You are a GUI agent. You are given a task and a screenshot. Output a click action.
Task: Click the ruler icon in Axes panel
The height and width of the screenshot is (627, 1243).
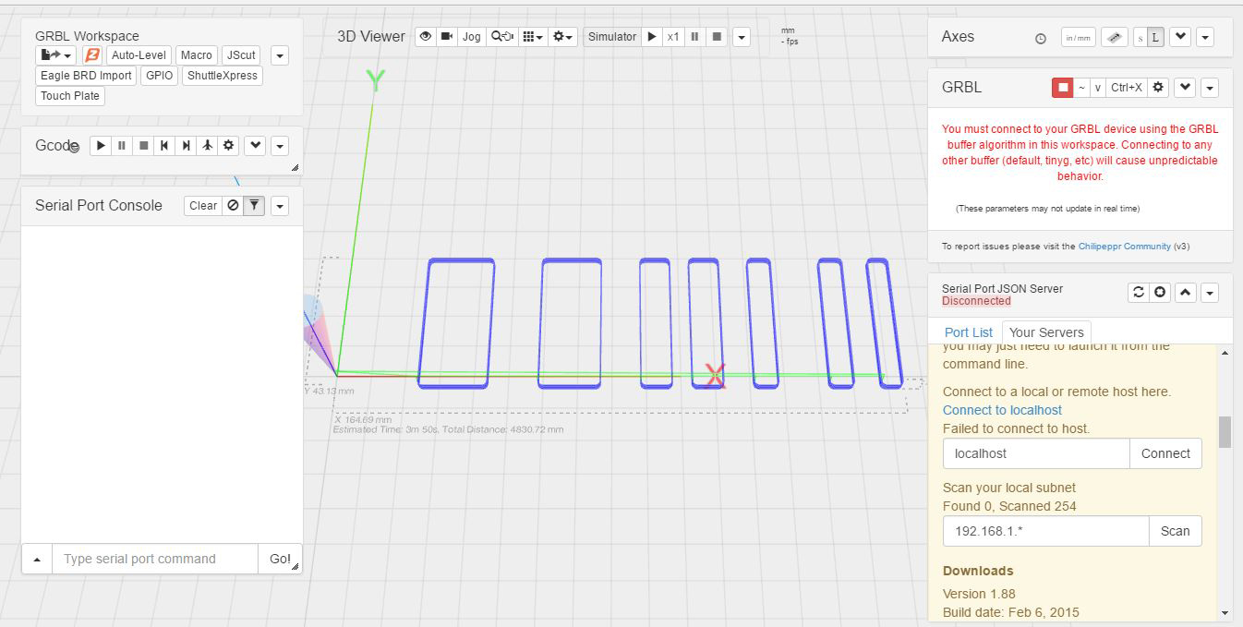coord(1115,38)
